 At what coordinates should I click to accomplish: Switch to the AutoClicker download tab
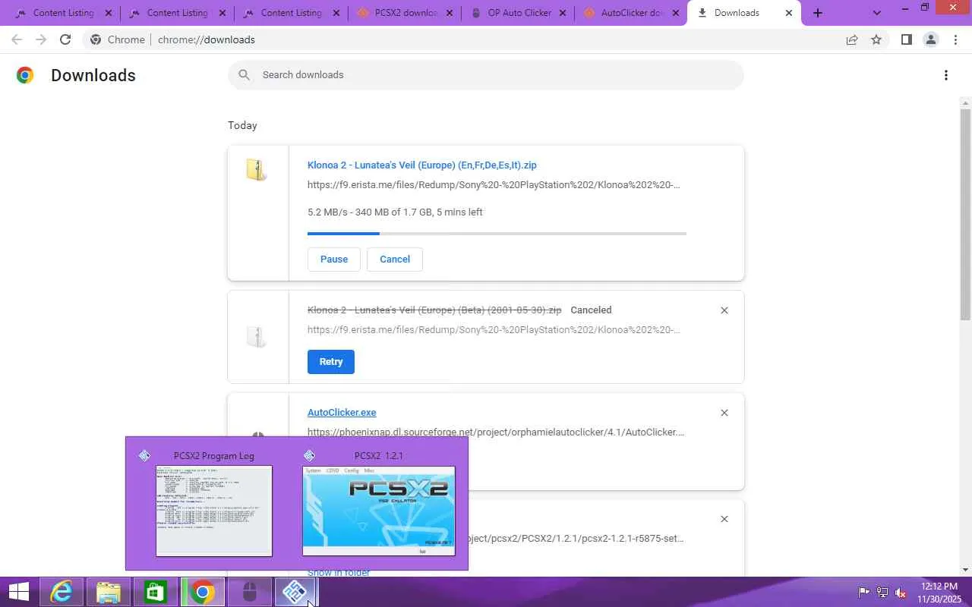coord(630,13)
